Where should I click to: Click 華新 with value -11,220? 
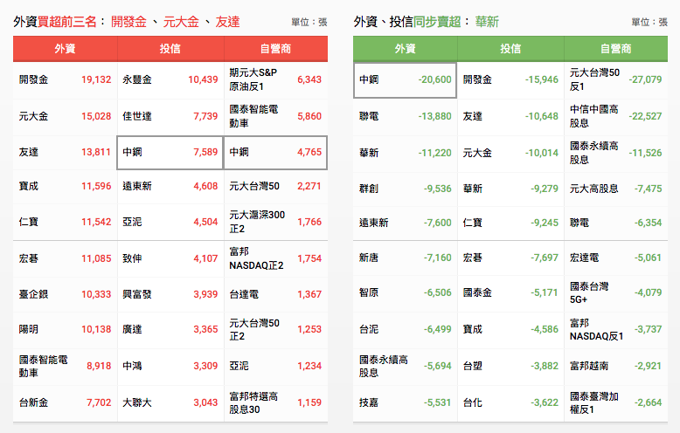click(x=369, y=153)
